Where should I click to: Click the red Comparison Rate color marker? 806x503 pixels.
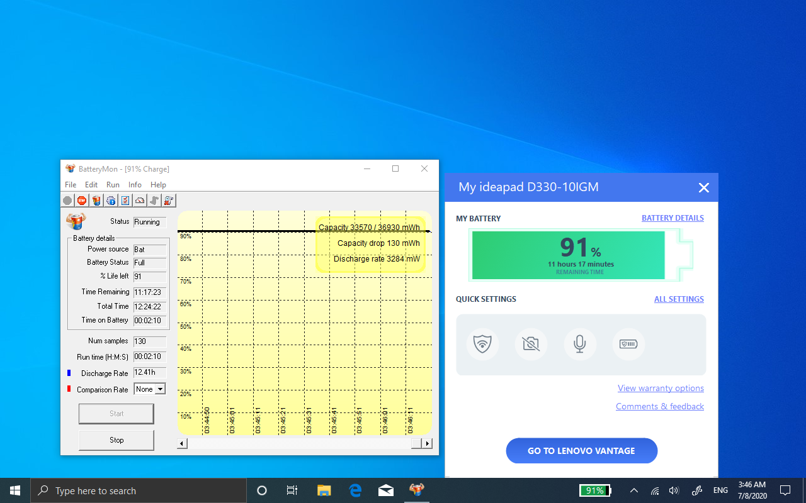coord(69,389)
